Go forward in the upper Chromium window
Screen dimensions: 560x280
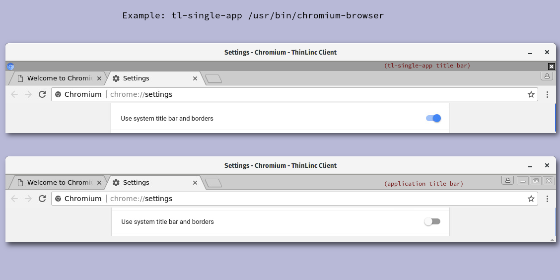(28, 94)
